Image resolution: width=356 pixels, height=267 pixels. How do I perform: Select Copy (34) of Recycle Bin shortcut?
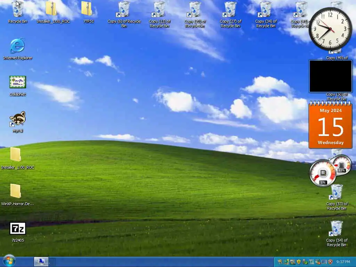click(266, 14)
